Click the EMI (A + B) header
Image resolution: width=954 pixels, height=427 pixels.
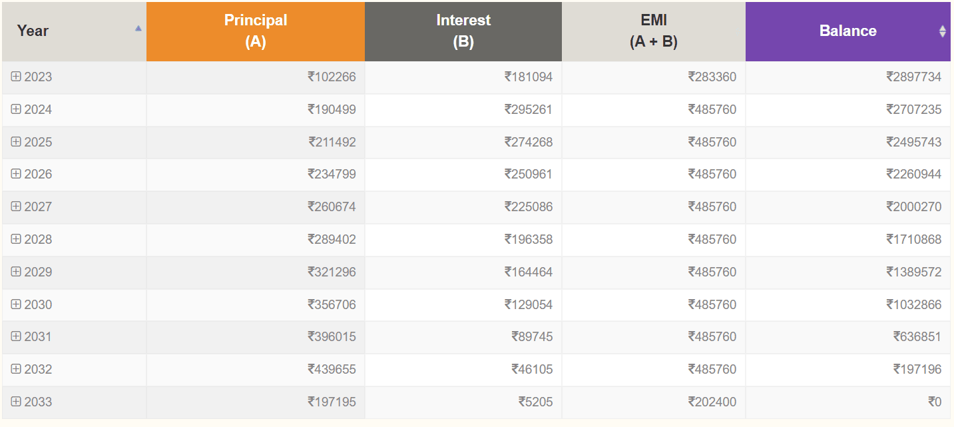[654, 31]
